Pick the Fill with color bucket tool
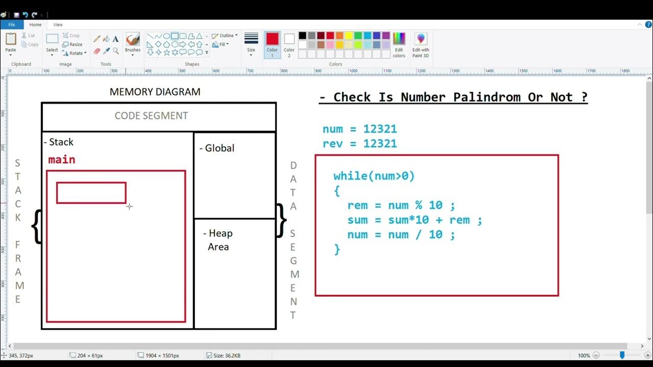Image resolution: width=653 pixels, height=367 pixels. click(106, 39)
